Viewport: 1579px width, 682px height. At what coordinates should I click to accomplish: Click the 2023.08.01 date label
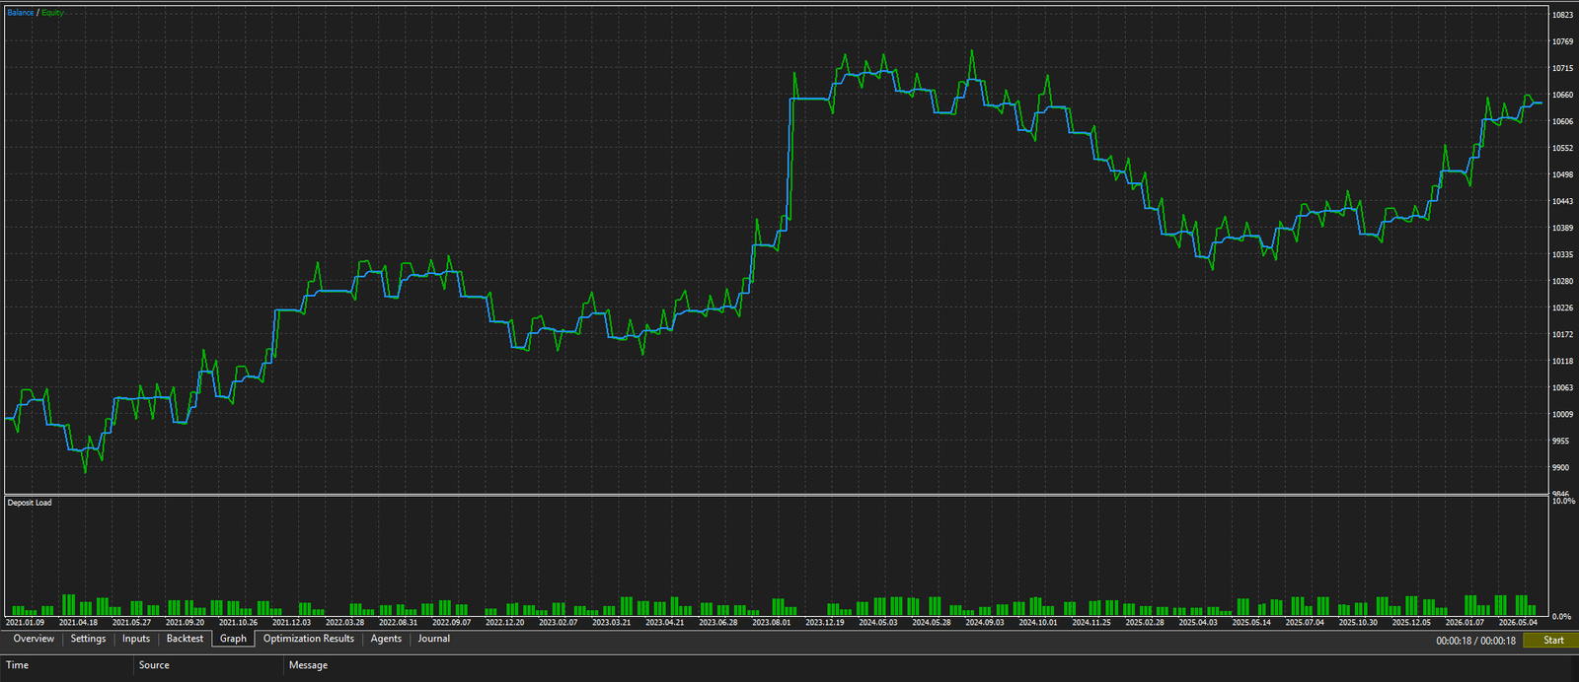772,622
